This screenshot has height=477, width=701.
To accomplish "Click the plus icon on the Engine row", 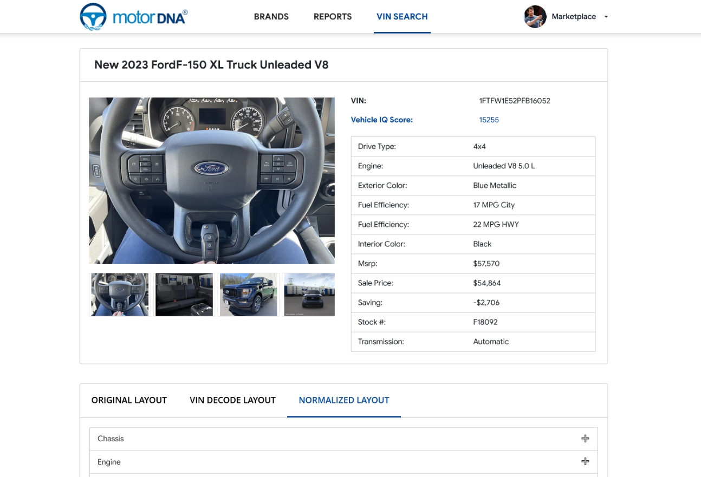I will pos(585,461).
